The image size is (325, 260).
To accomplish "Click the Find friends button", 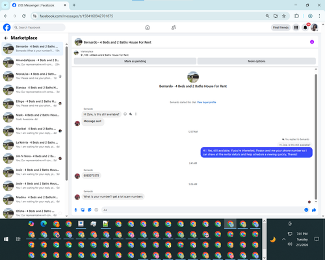I will 281,27.
